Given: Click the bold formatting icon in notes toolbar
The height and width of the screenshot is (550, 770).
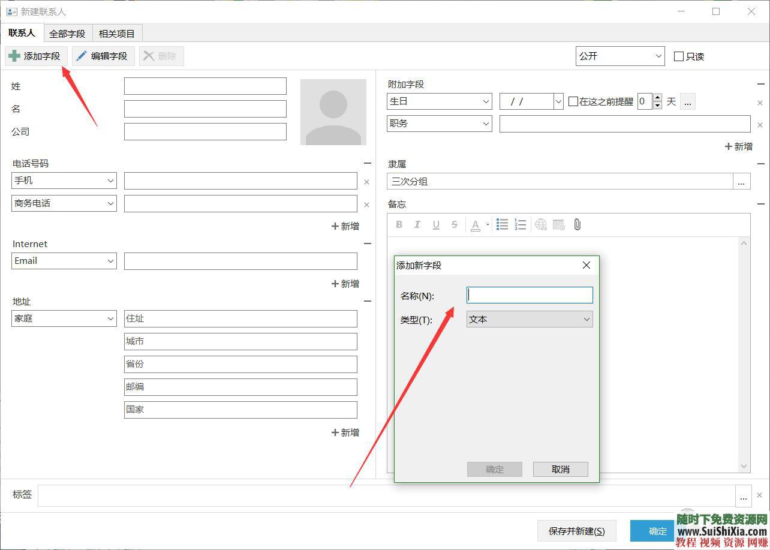Looking at the screenshot, I should pyautogui.click(x=399, y=225).
